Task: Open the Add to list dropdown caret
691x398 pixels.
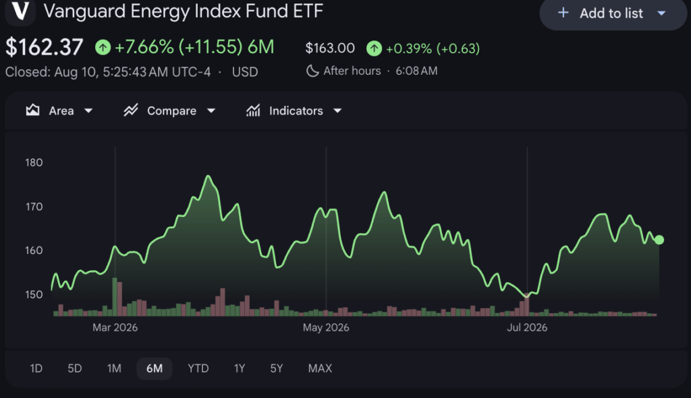Action: (x=661, y=13)
